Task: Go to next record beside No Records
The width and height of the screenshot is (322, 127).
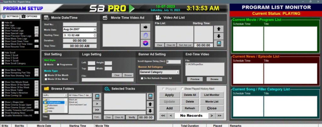Action: coord(212,115)
